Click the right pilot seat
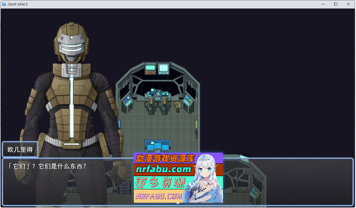Screen dimensions: 356x208 tap(164, 107)
